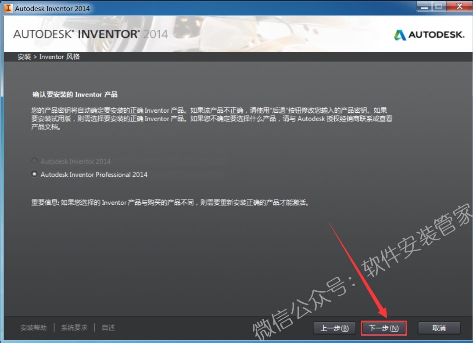
Task: Click the Autodesk Inventor Professional 2014 label text
Action: point(93,174)
